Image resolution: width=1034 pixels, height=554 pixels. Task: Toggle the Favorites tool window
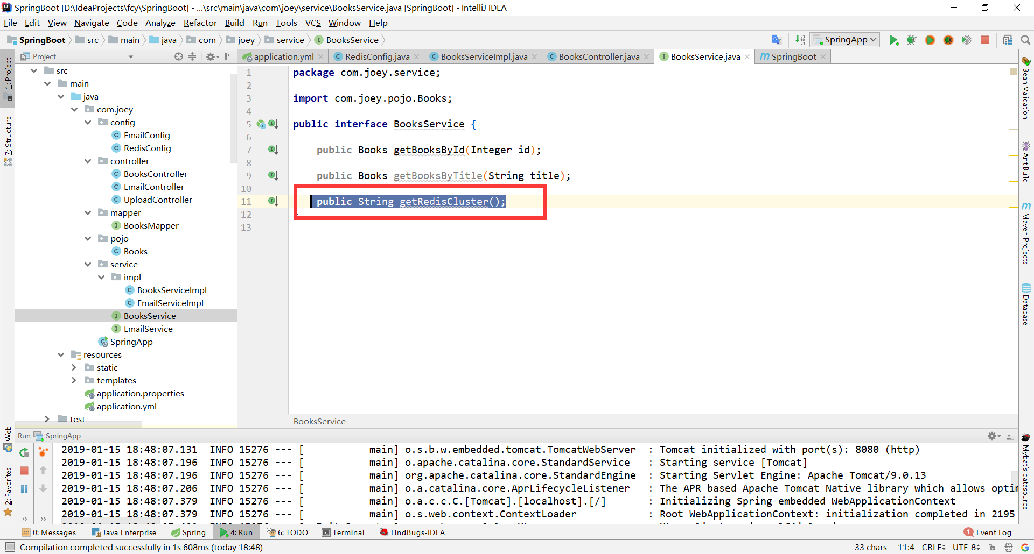[8, 491]
